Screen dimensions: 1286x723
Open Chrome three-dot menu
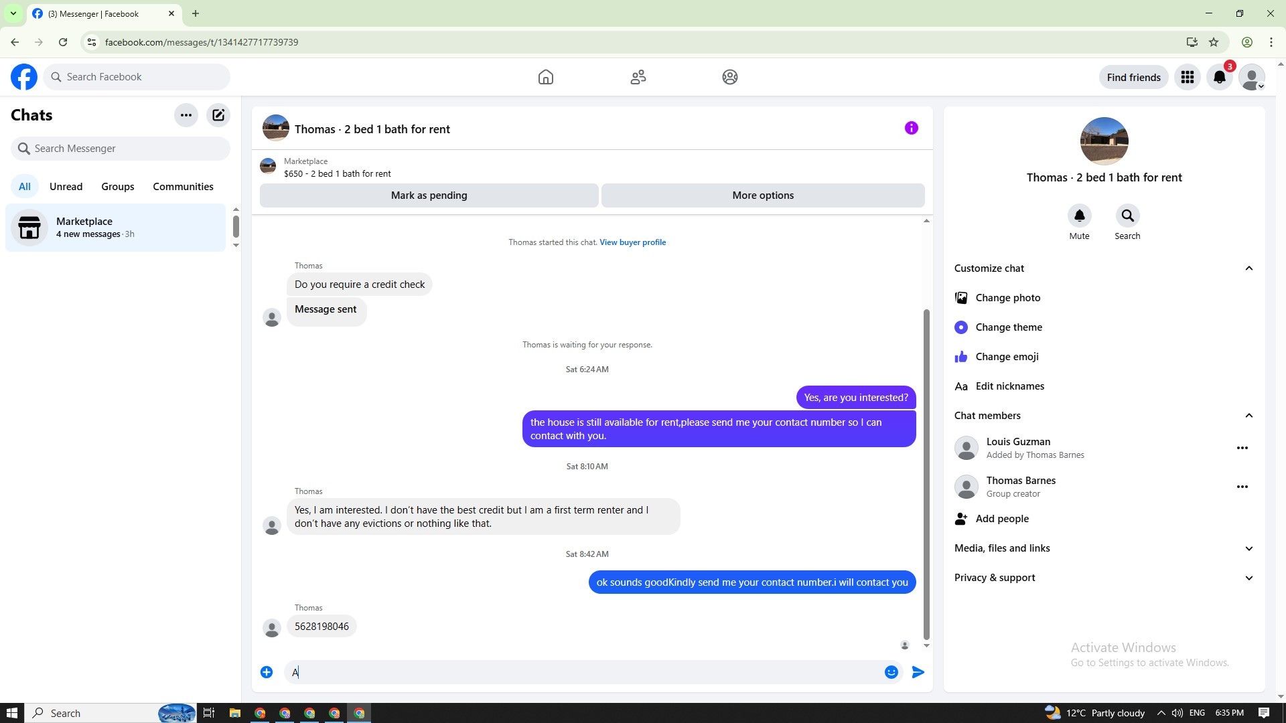1271,42
